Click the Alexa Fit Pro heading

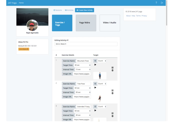point(23,42)
